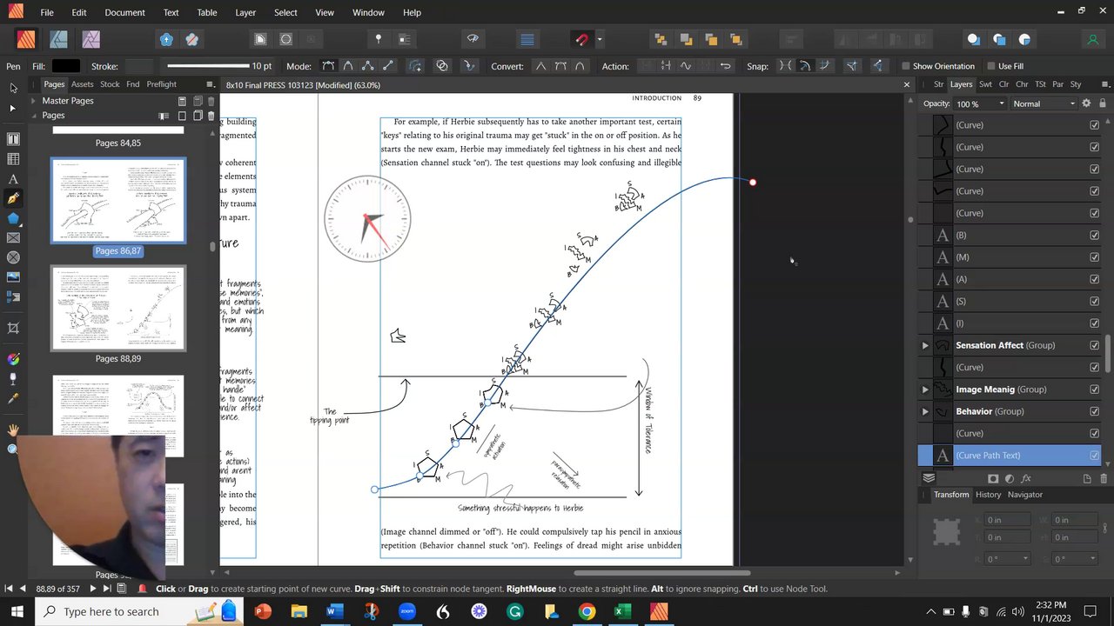
Task: Select the Pages 88,89 thumbnail
Action: 117,309
